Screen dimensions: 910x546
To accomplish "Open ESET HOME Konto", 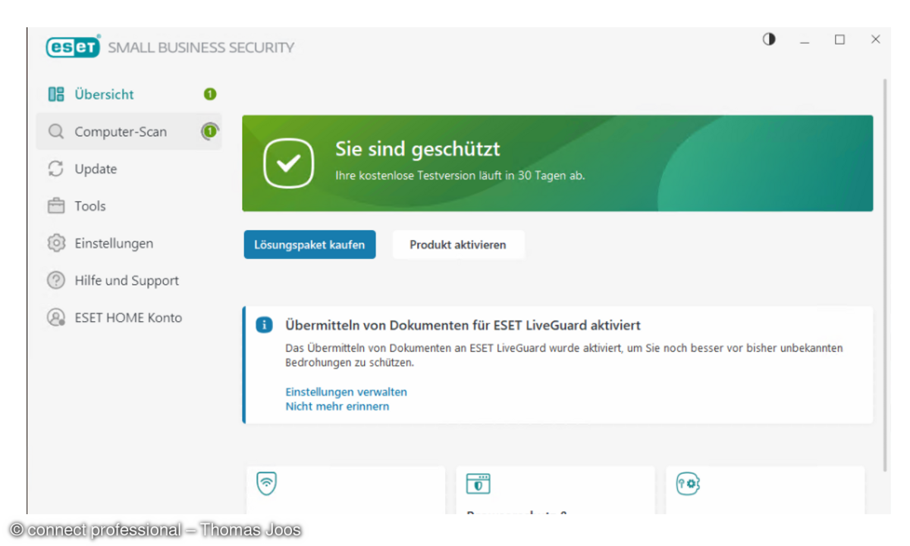I will (129, 317).
